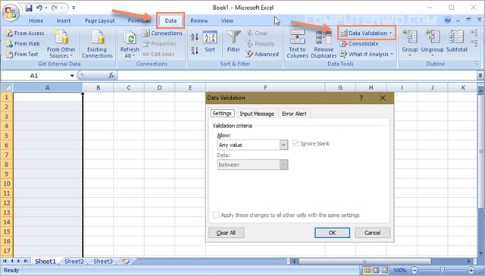Click the Office Button logo
The width and height of the screenshot is (485, 276).
pyautogui.click(x=11, y=13)
